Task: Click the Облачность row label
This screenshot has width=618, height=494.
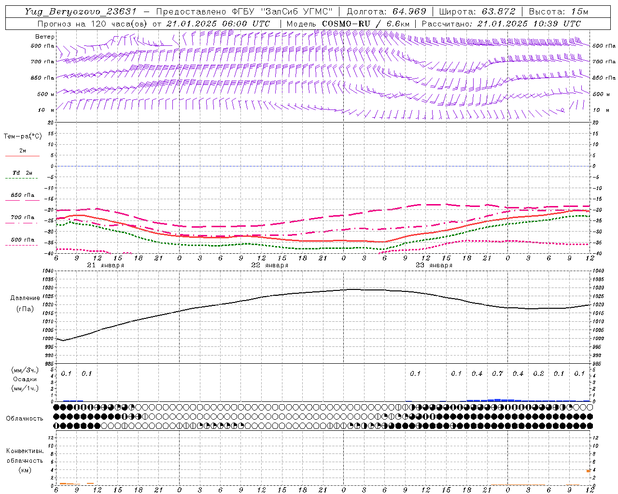Action: (x=25, y=418)
